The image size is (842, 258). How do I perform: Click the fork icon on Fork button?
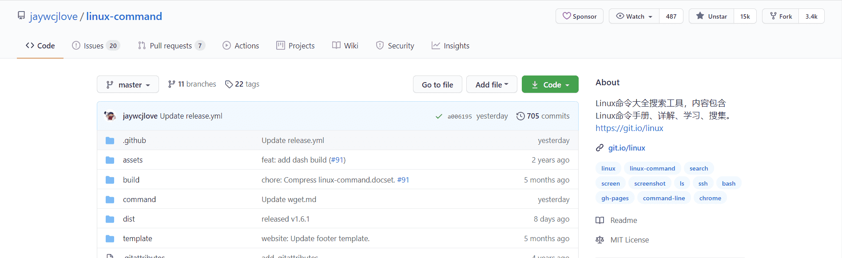(x=773, y=16)
